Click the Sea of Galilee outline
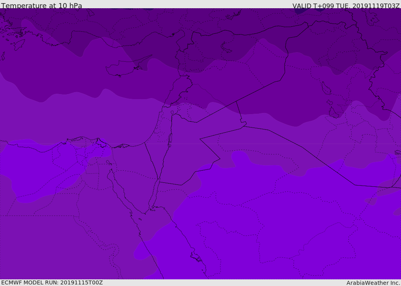 (172, 113)
